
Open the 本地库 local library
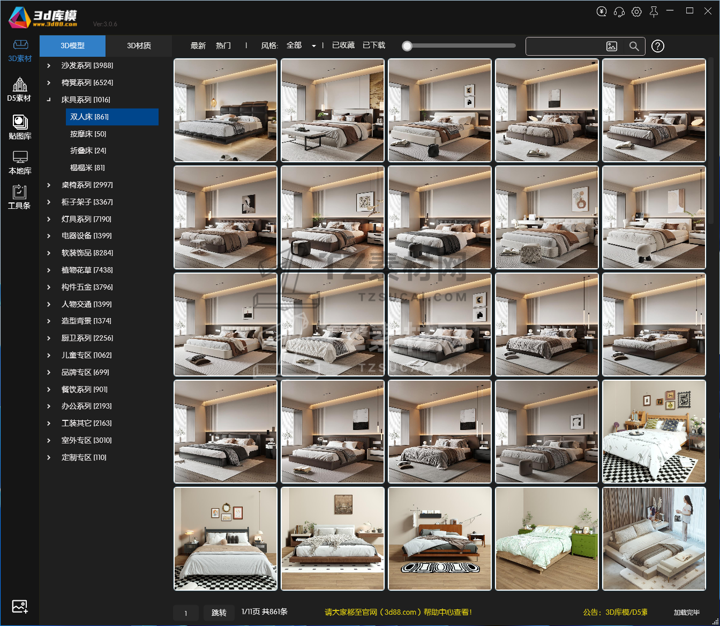pyautogui.click(x=20, y=163)
